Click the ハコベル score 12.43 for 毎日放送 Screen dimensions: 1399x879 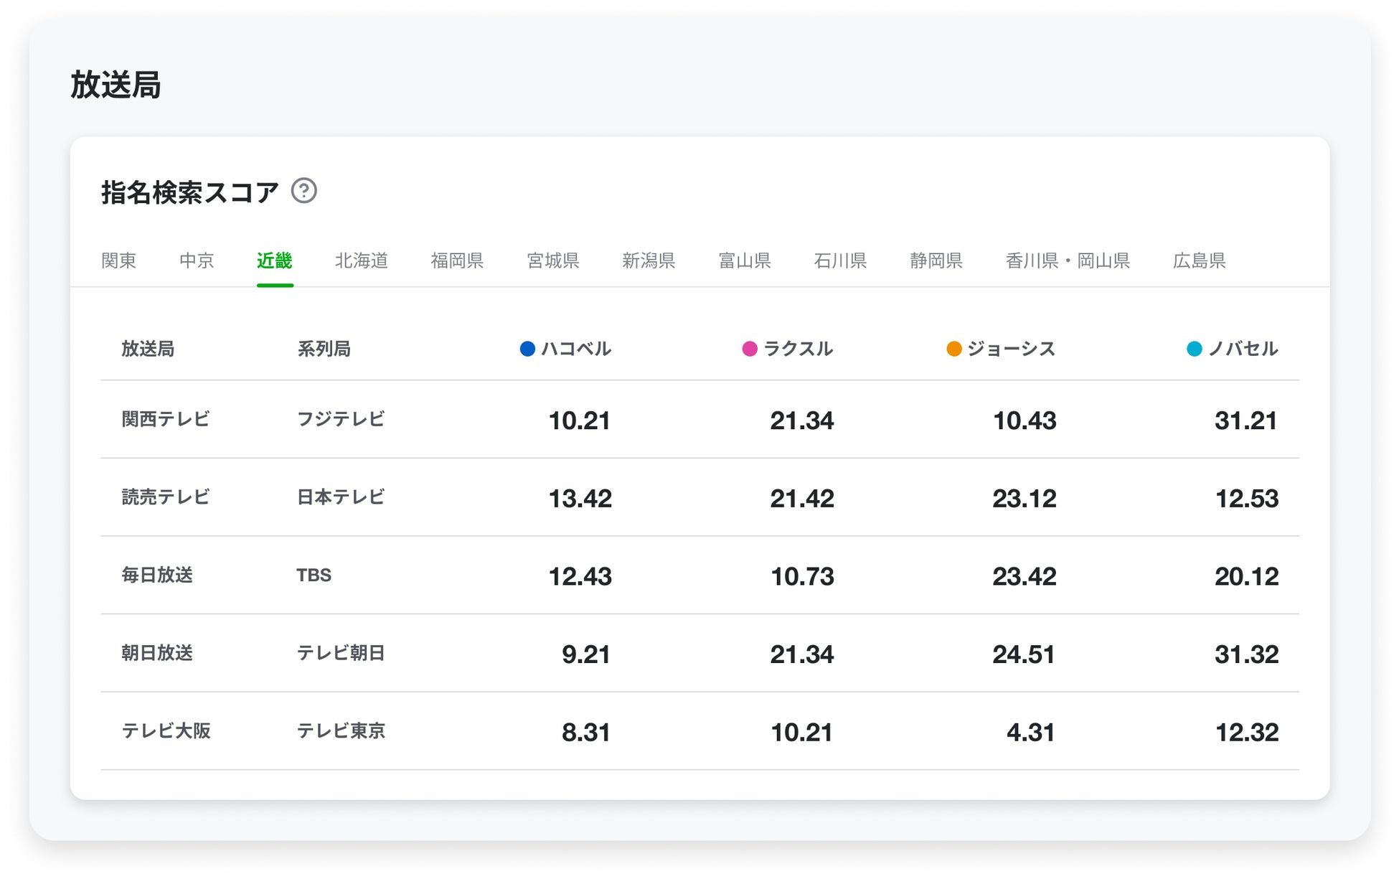click(580, 576)
